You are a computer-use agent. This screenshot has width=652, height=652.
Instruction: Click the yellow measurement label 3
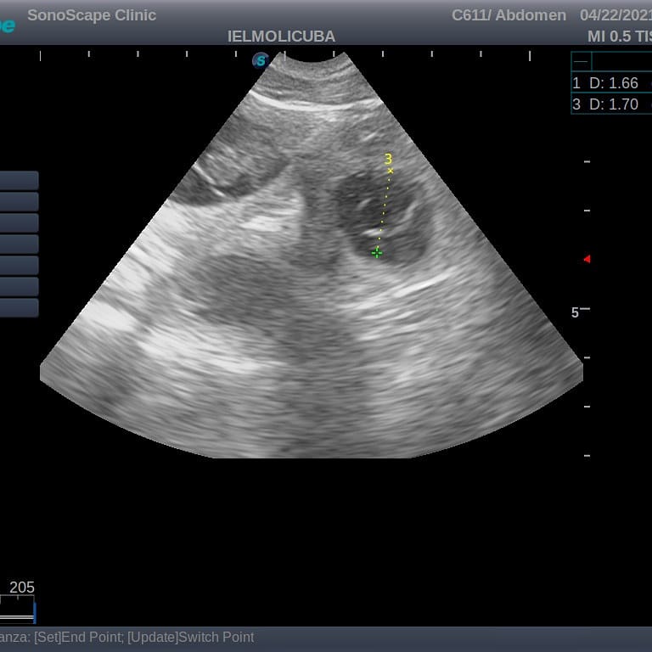[x=388, y=159]
